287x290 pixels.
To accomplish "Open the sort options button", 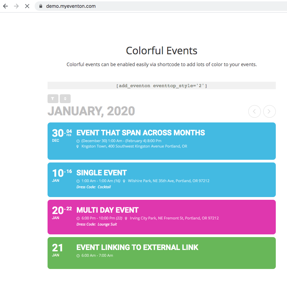I will click(65, 99).
